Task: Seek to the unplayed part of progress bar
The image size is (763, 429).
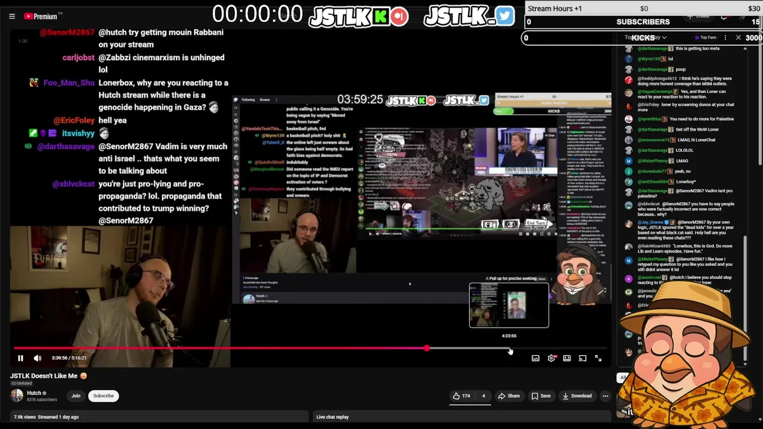Action: tap(516, 349)
